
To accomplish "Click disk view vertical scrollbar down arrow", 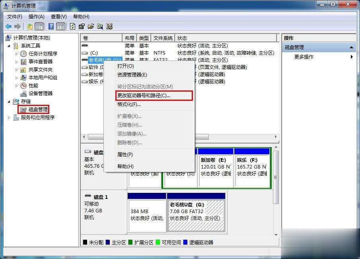I will click(276, 235).
